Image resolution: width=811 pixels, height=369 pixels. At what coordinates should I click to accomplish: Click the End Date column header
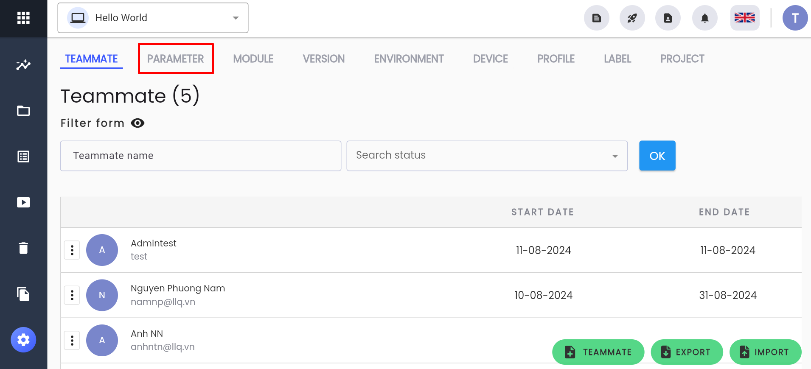tap(724, 212)
